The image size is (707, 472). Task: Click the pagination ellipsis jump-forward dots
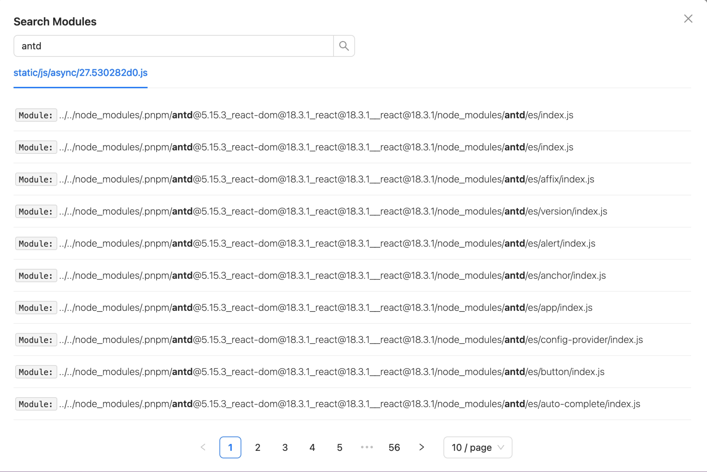coord(367,447)
